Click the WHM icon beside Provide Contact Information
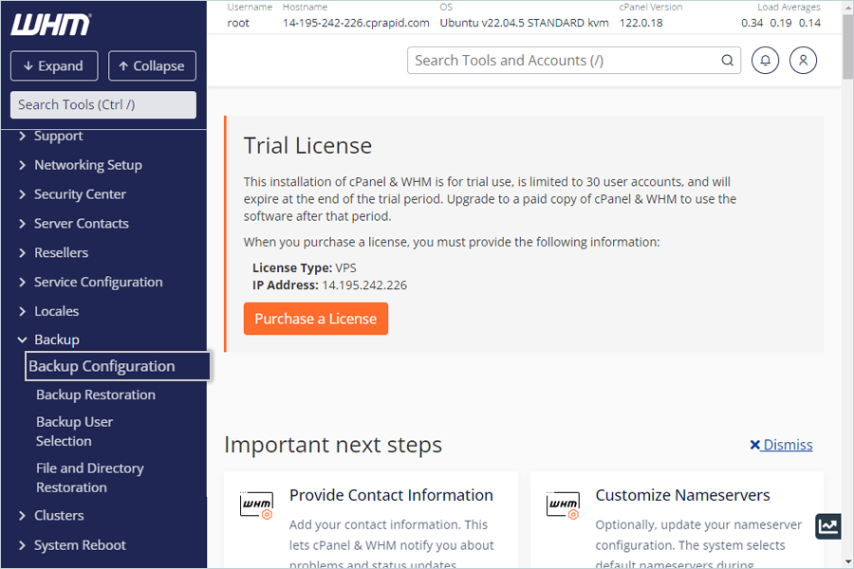The image size is (854, 569). click(x=256, y=505)
